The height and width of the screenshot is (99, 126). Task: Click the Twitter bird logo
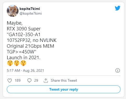(x=118, y=8)
